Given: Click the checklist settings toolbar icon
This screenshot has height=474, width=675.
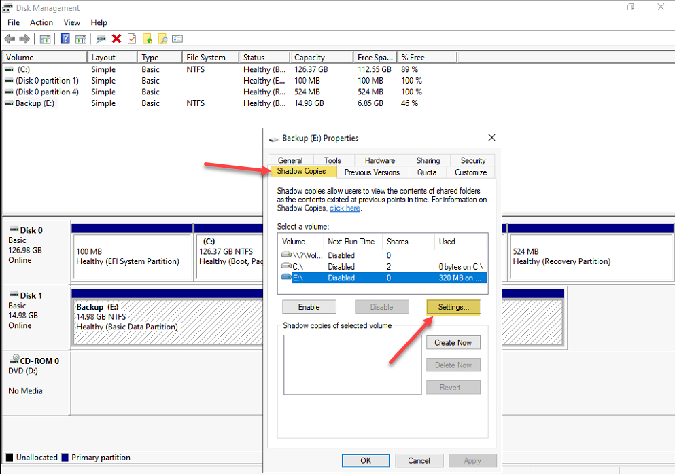Looking at the screenshot, I should point(177,39).
